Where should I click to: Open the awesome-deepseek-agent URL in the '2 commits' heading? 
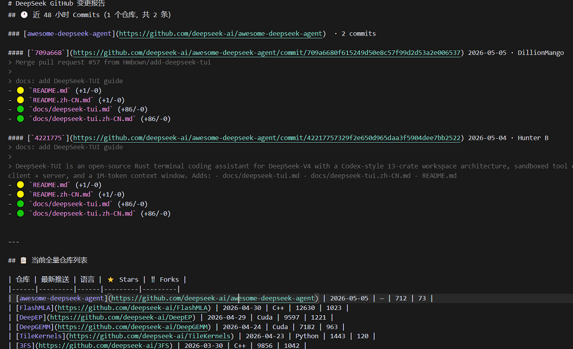[221, 34]
